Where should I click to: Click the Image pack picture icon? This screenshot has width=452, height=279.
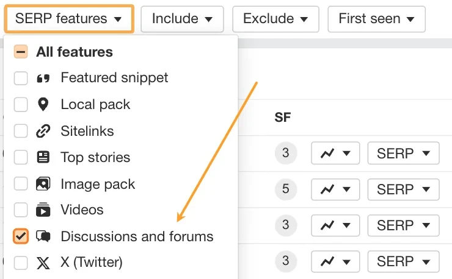pyautogui.click(x=43, y=184)
